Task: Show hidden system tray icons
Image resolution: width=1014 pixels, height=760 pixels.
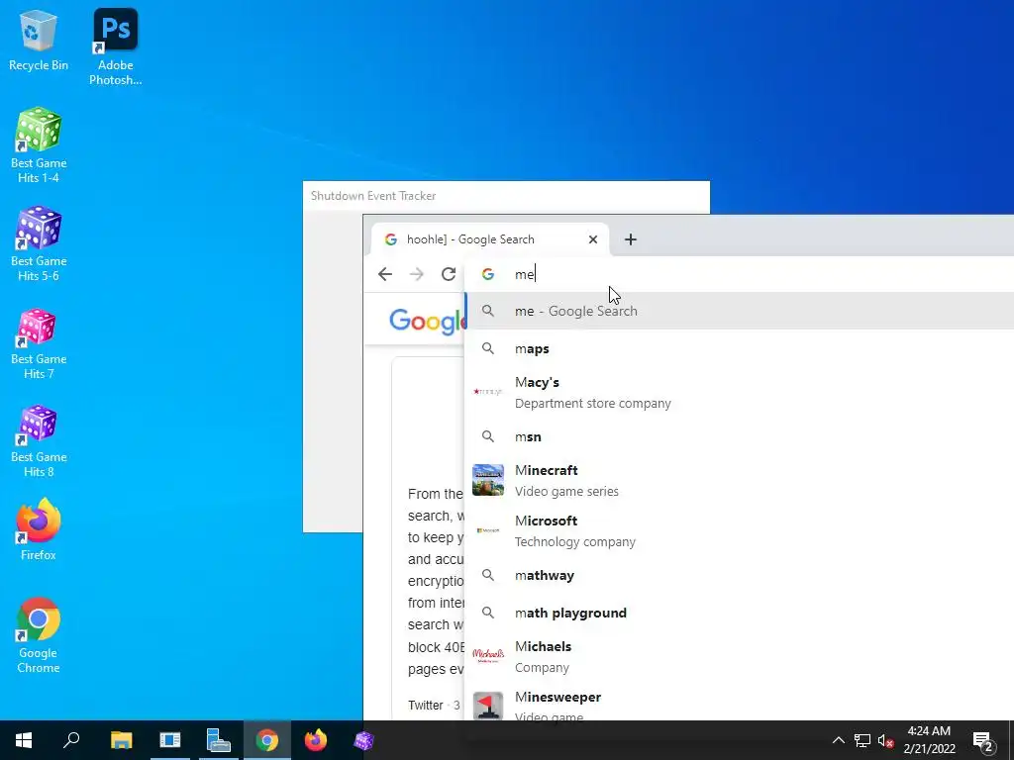Action: [x=838, y=740]
